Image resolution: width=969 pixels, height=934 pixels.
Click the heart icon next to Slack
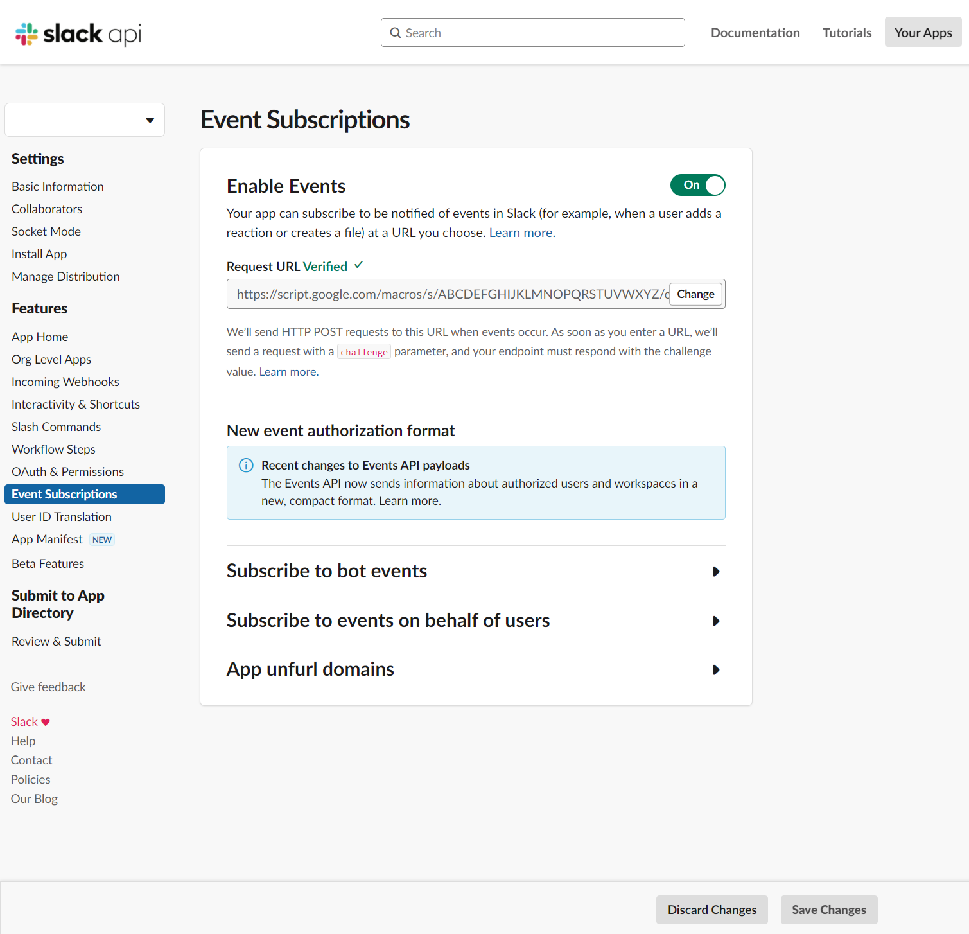46,722
